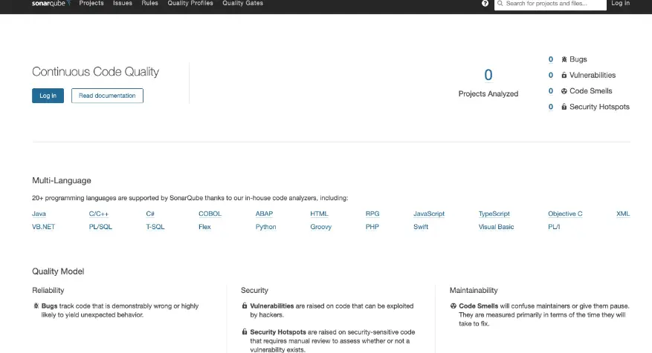Image resolution: width=652 pixels, height=353 pixels.
Task: Click lock icon beside Vulnerabilities description
Action: point(245,306)
